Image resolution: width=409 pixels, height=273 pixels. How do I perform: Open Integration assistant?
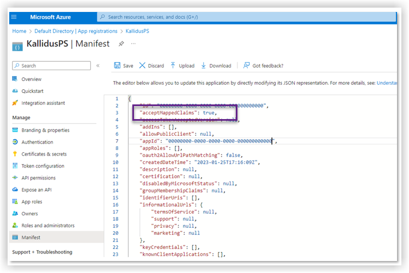point(43,103)
